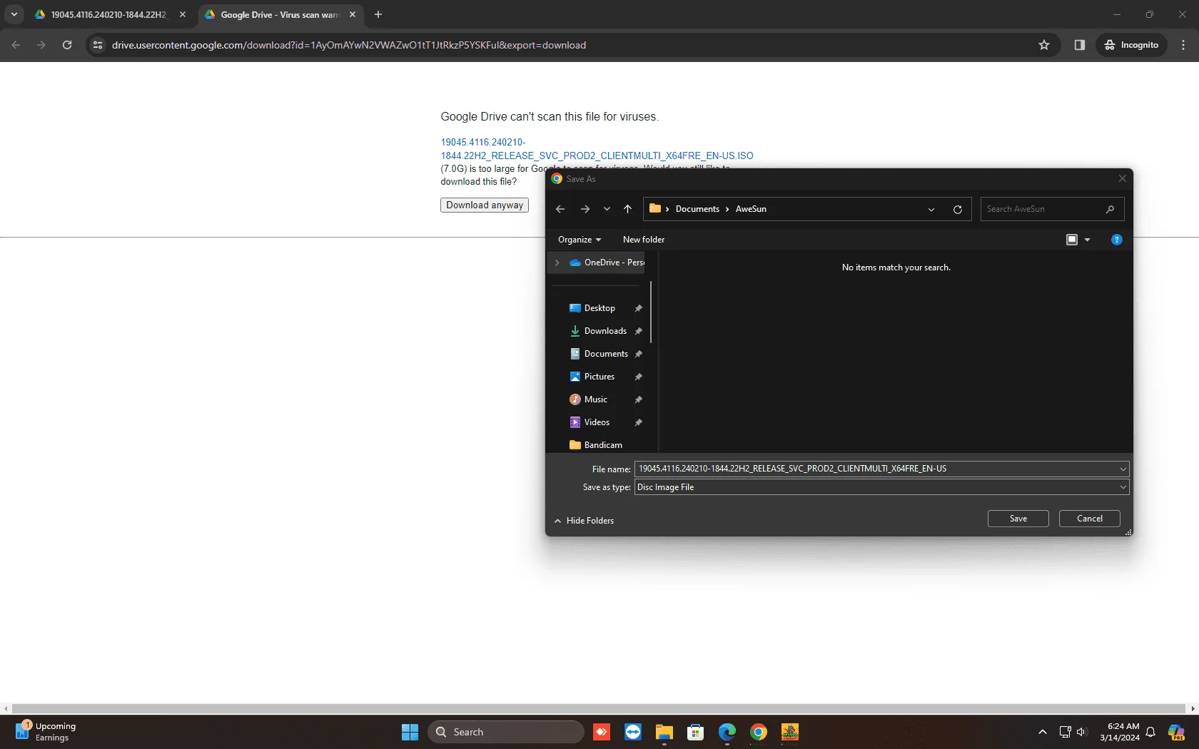Refresh the AweSun folder view
Viewport: 1199px width, 749px height.
958,209
